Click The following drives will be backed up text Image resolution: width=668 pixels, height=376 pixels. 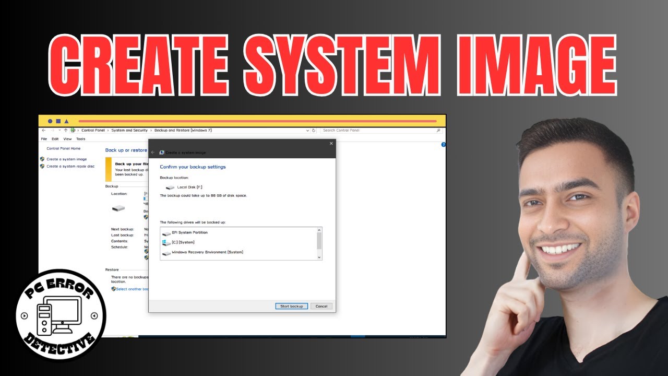[x=193, y=222]
